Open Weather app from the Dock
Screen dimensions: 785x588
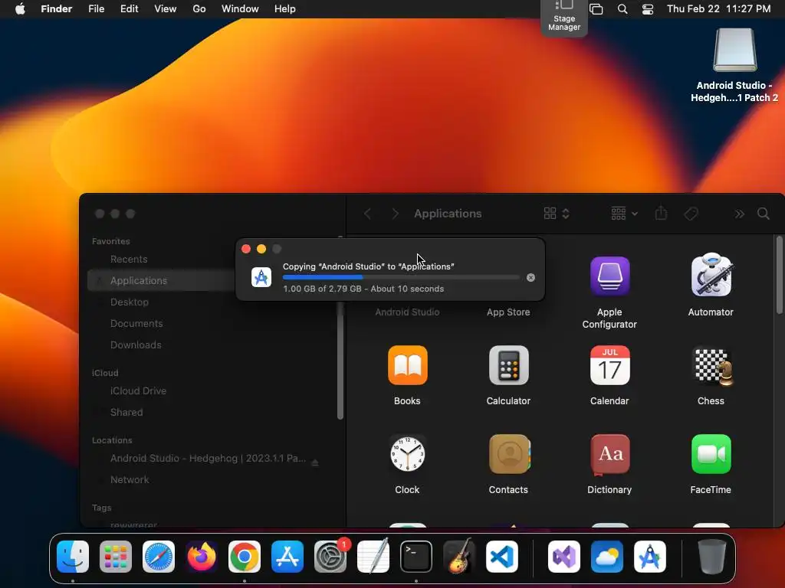click(607, 557)
